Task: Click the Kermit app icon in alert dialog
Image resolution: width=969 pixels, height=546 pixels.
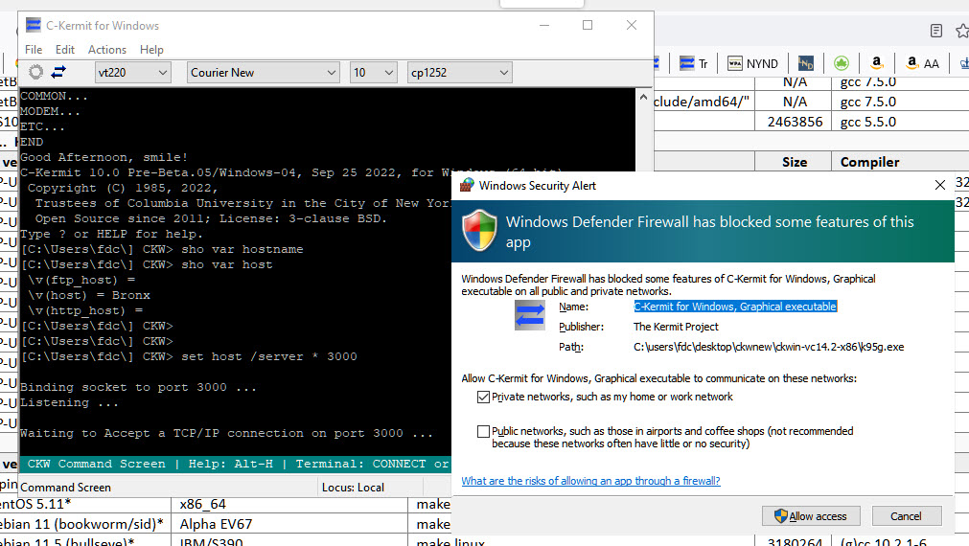Action: pos(530,315)
